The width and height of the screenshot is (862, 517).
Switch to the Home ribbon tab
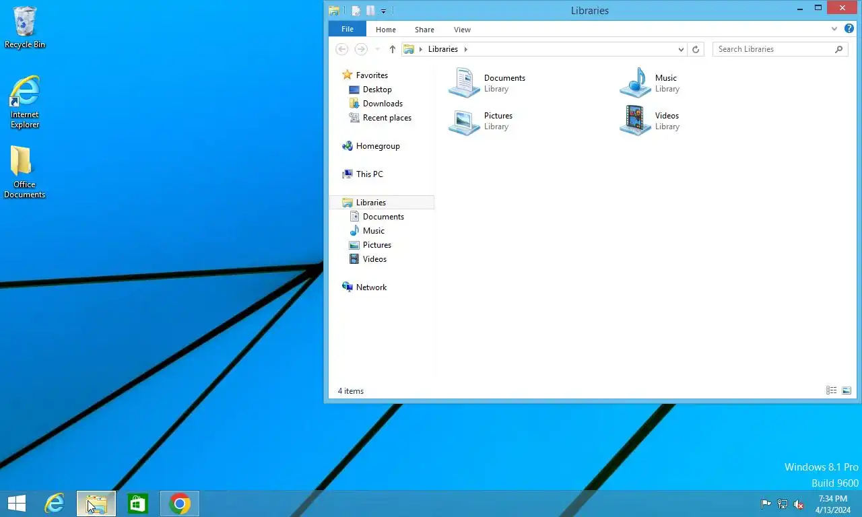386,30
